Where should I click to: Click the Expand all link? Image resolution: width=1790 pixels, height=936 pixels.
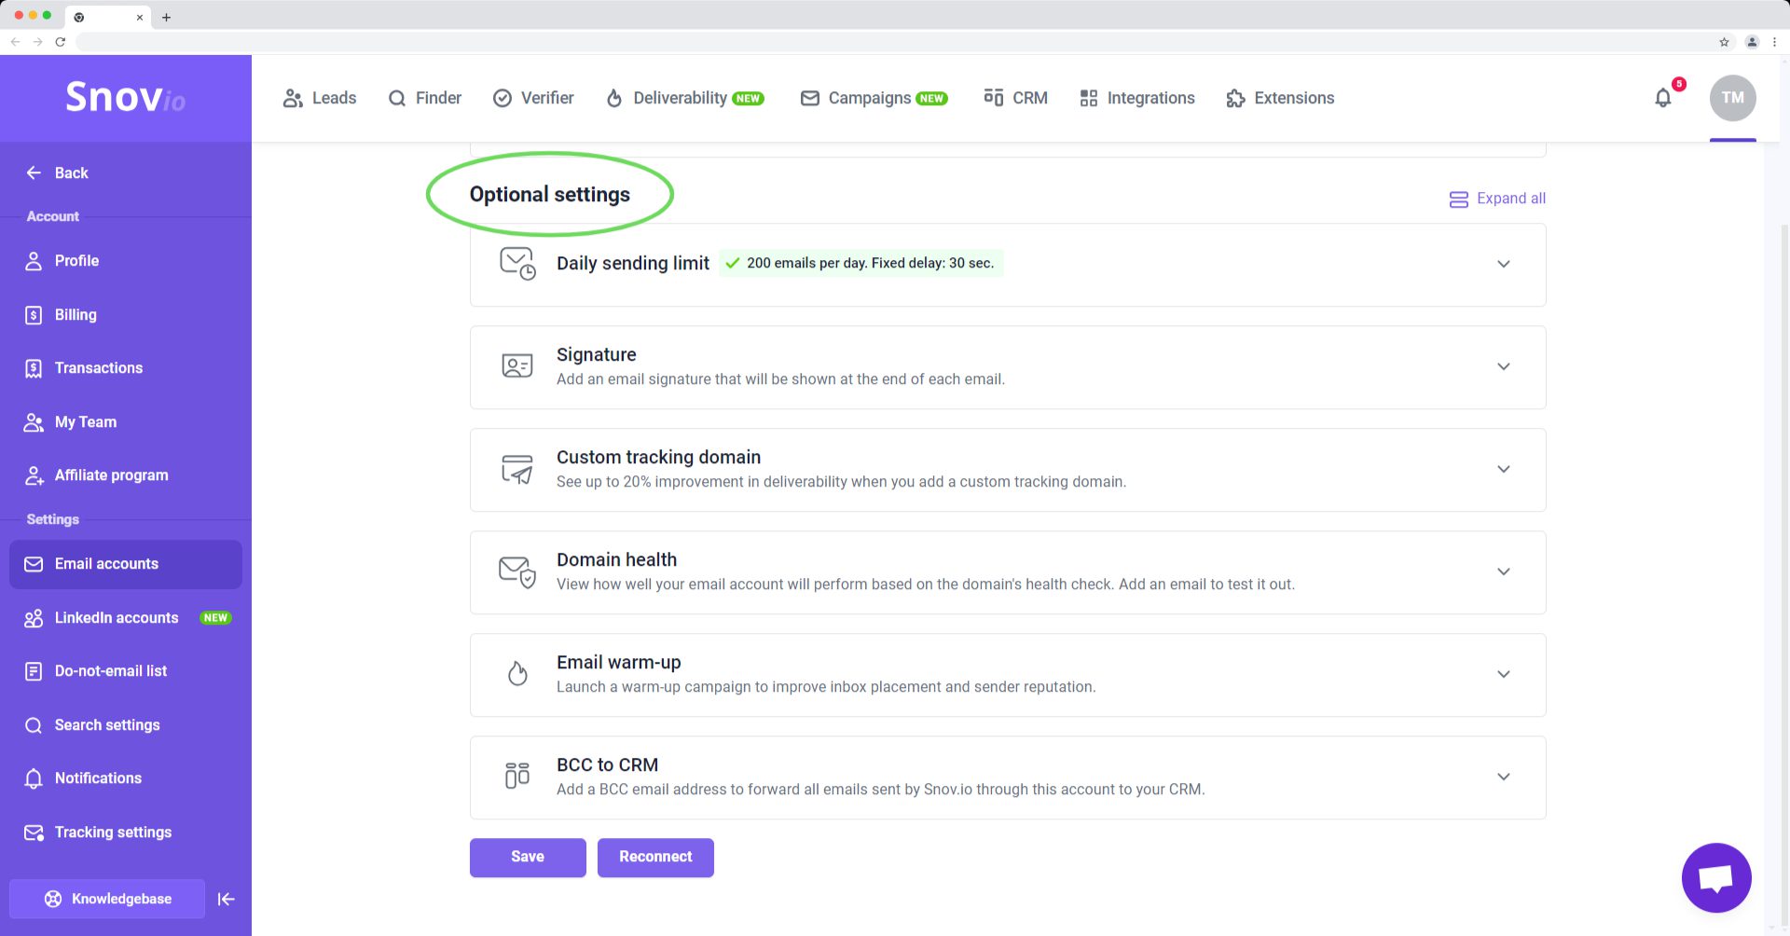[x=1497, y=199]
